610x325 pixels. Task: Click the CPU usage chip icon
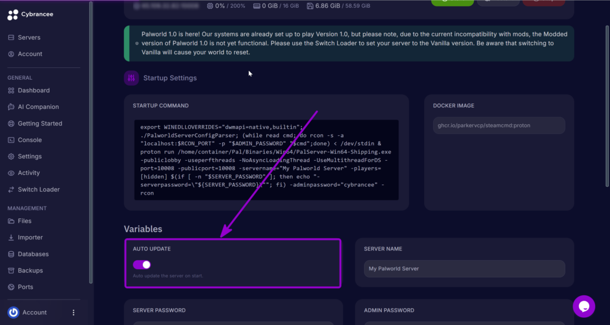(x=210, y=6)
